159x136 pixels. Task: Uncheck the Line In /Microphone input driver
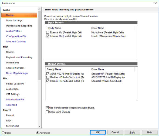(x=48, y=36)
